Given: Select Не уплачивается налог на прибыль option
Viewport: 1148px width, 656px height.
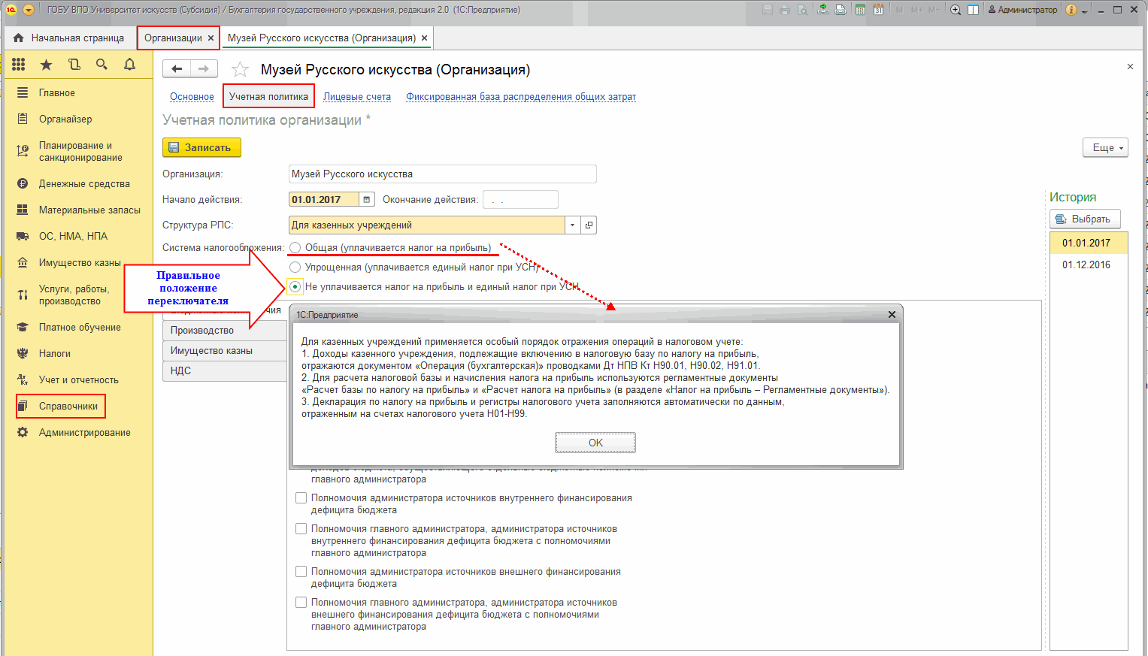Looking at the screenshot, I should [295, 286].
